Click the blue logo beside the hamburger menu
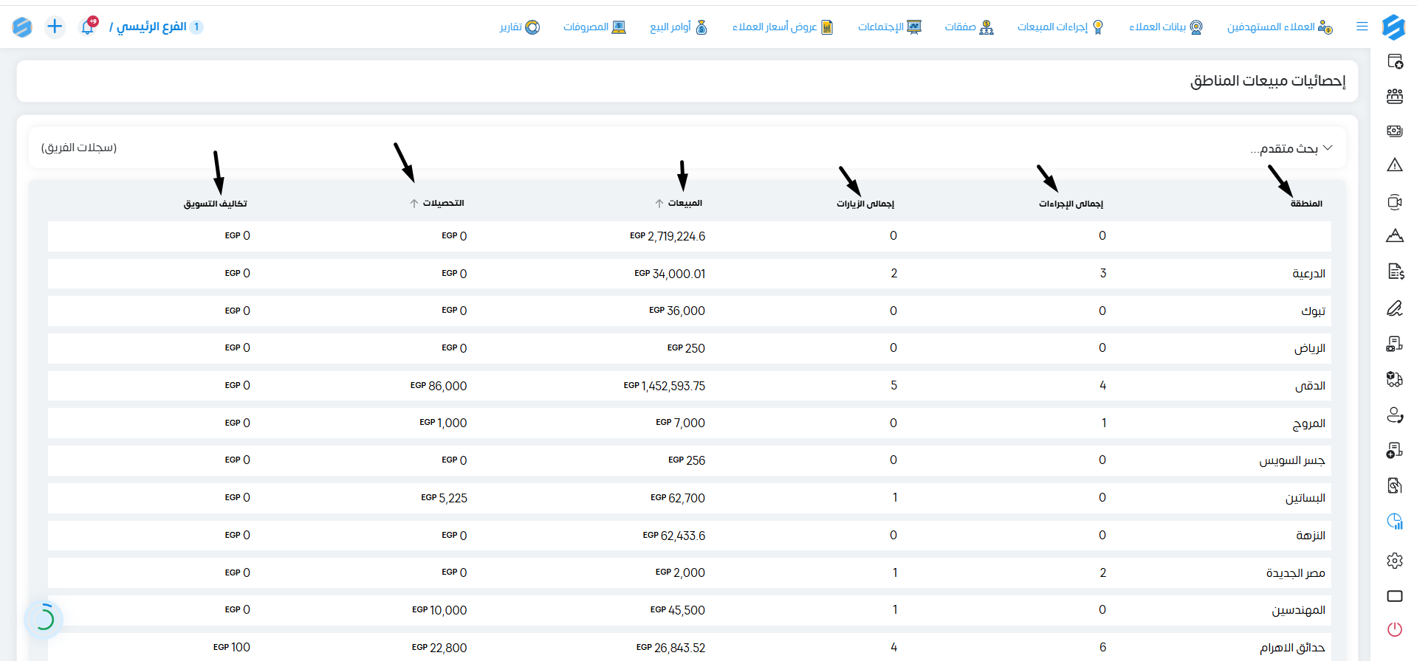Image resolution: width=1417 pixels, height=661 pixels. click(1393, 27)
